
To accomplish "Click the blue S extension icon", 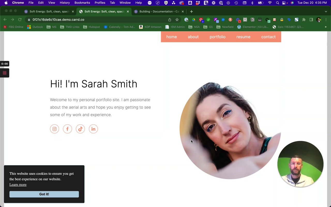I will click(x=297, y=20).
